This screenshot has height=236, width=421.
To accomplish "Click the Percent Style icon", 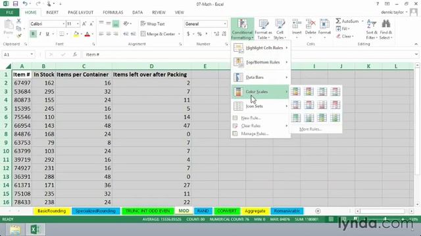I will [199, 34].
